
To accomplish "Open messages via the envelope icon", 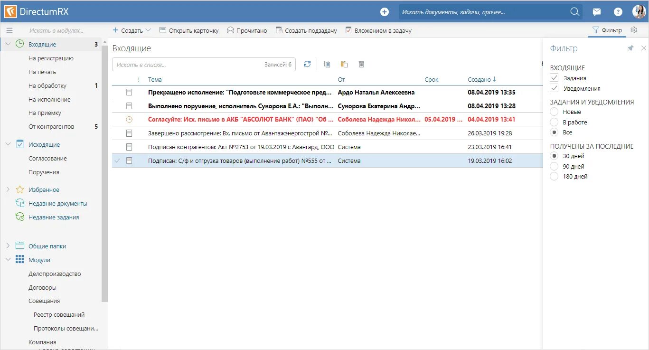I will tap(597, 11).
